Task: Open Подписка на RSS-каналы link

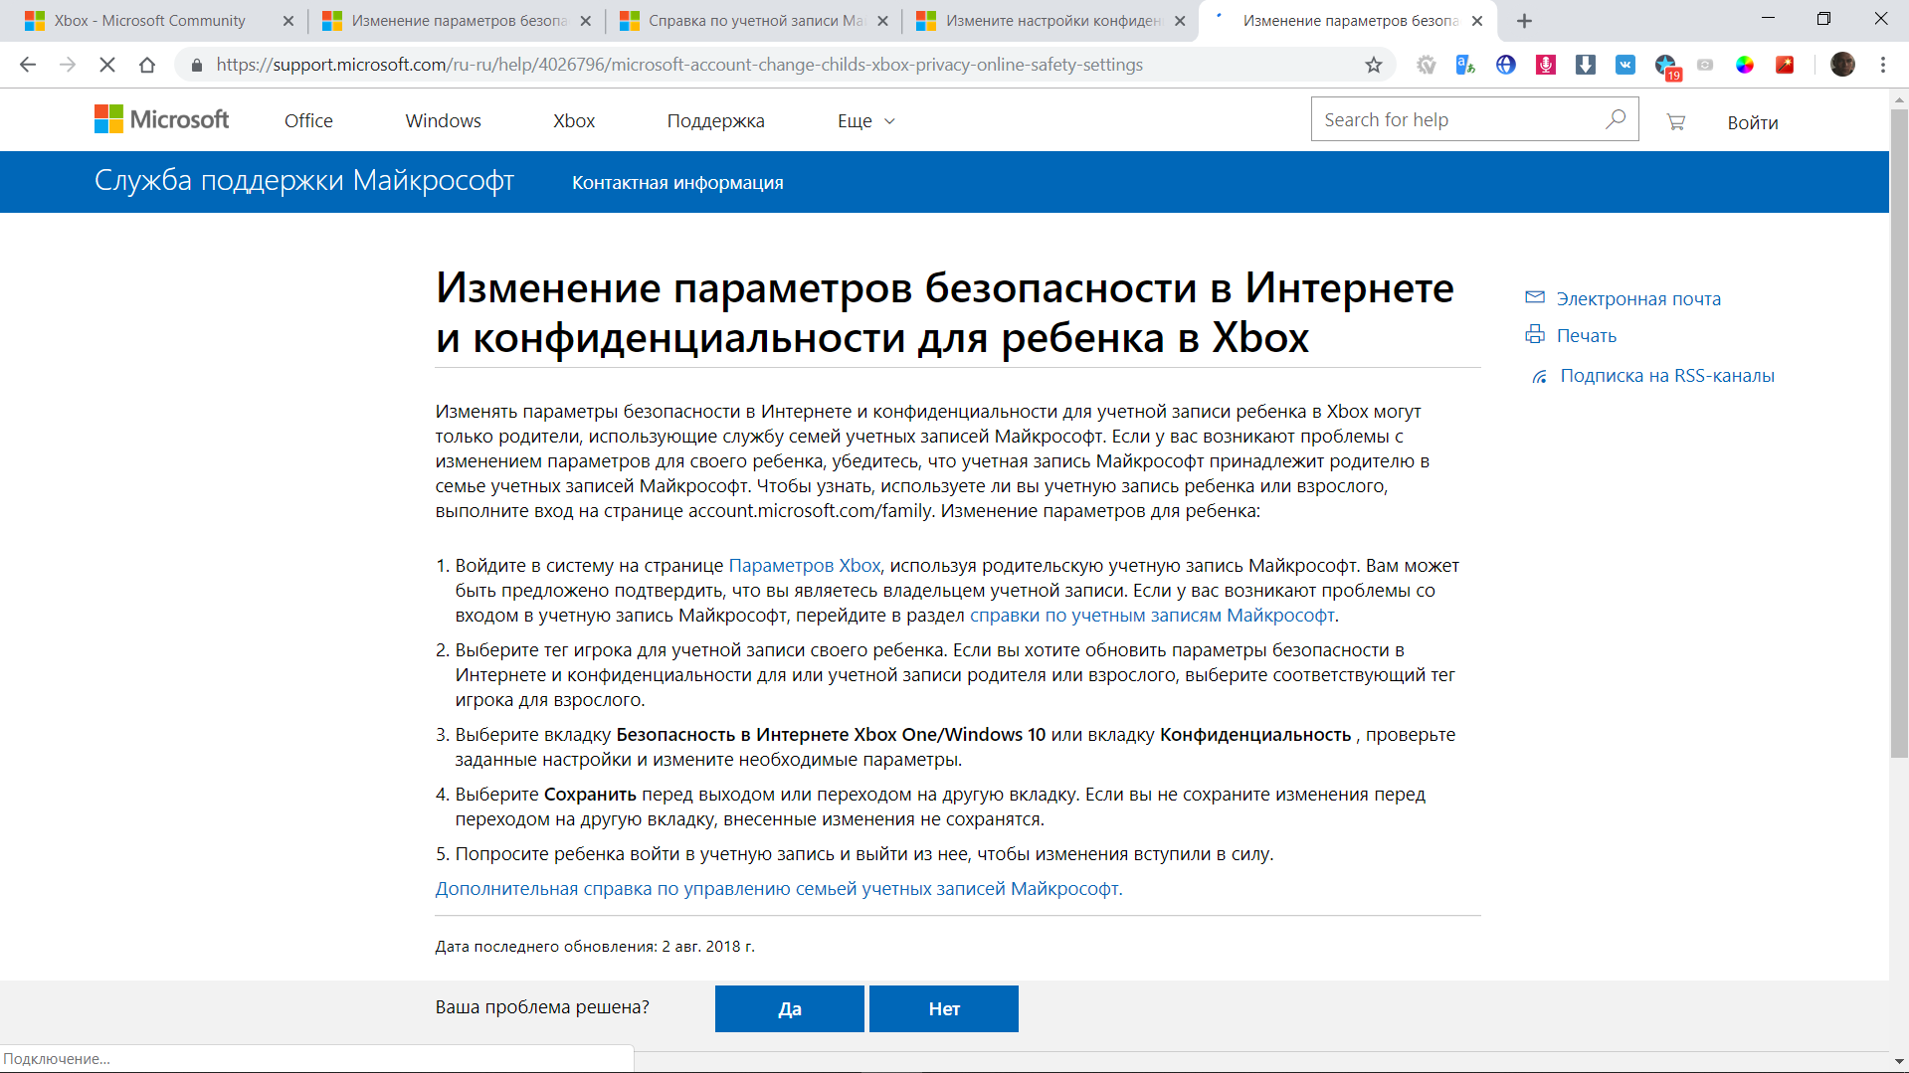Action: [1667, 376]
